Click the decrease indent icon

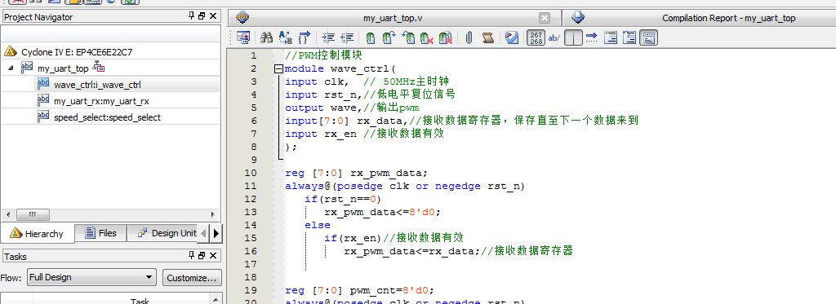pos(347,37)
